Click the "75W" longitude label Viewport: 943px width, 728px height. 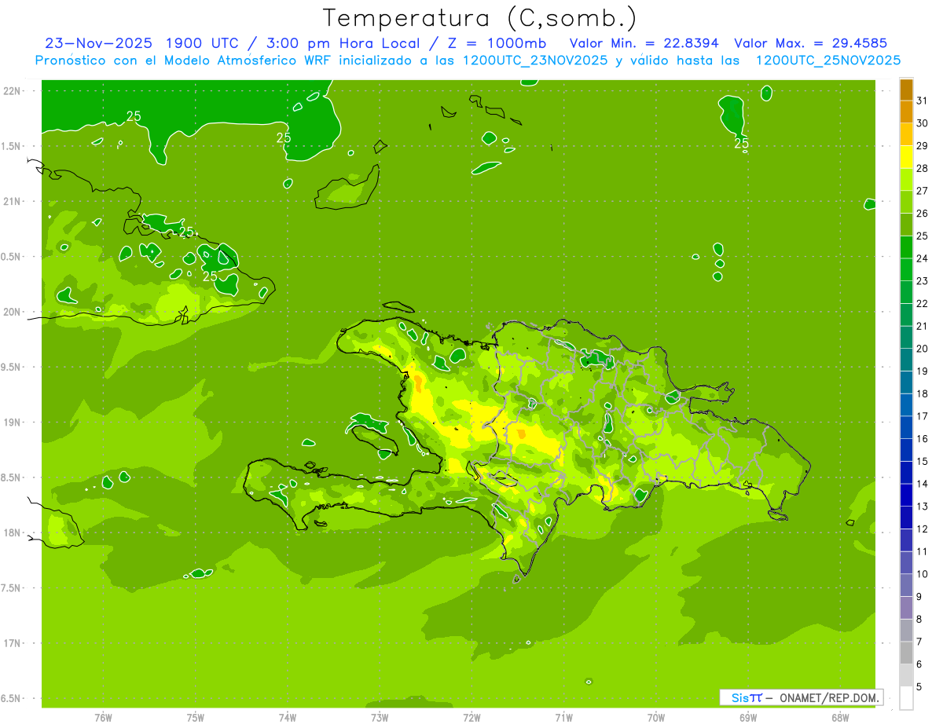tap(195, 718)
